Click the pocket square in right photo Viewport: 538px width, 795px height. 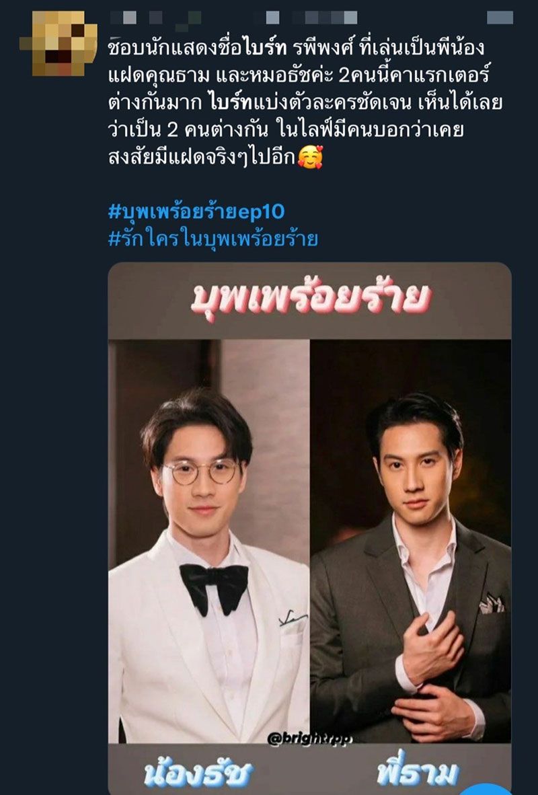click(x=492, y=603)
